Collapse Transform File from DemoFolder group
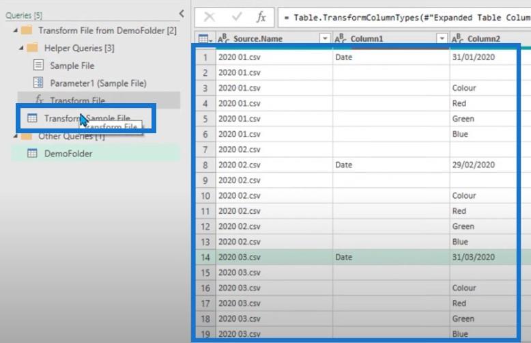Image resolution: width=531 pixels, height=343 pixels. tap(15, 31)
